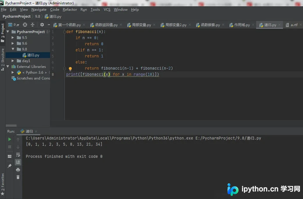Open the Code menu
The width and height of the screenshot is (303, 199).
[x=55, y=10]
